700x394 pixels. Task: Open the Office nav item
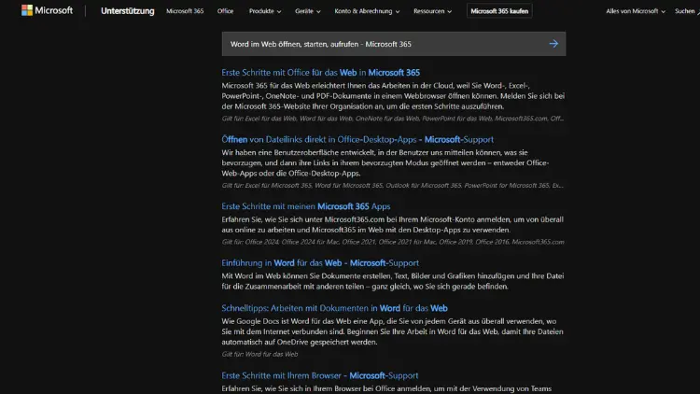pyautogui.click(x=226, y=11)
